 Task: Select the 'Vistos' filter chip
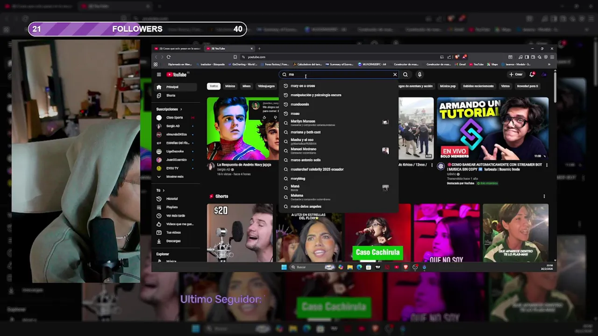pos(505,86)
